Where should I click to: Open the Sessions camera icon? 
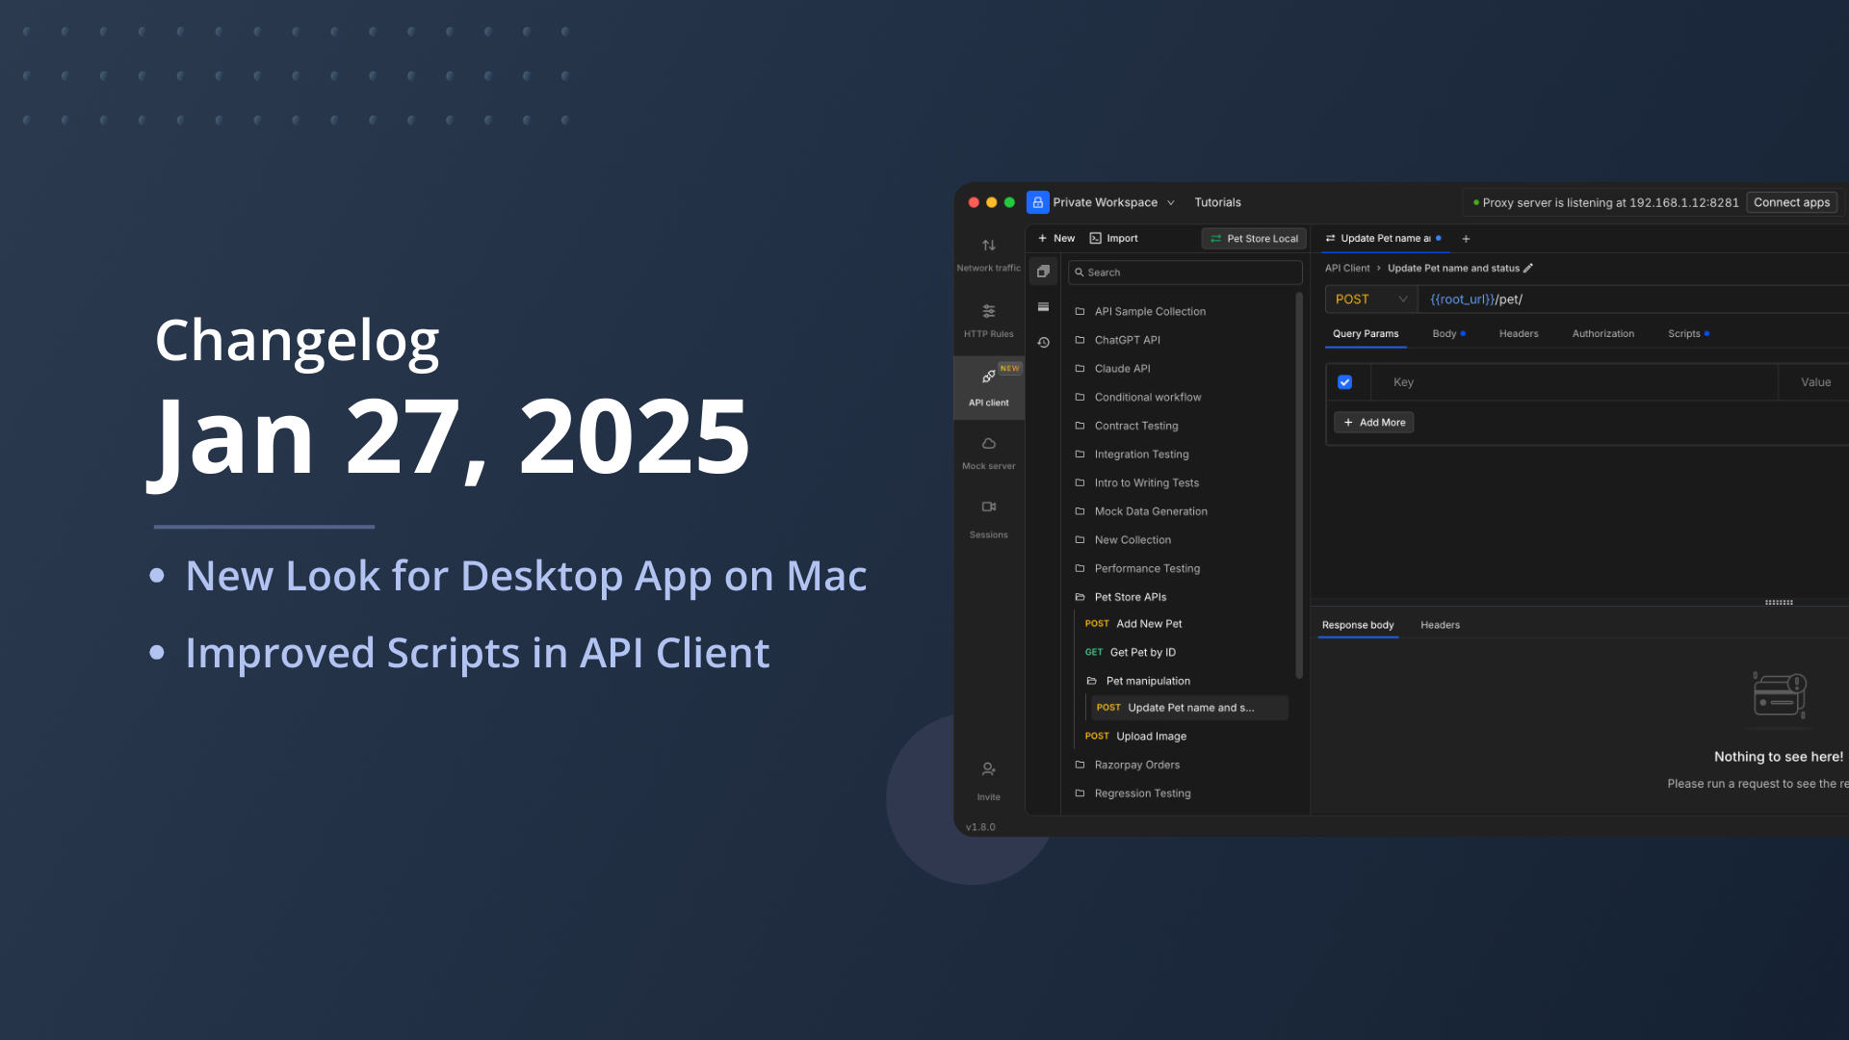click(x=988, y=507)
